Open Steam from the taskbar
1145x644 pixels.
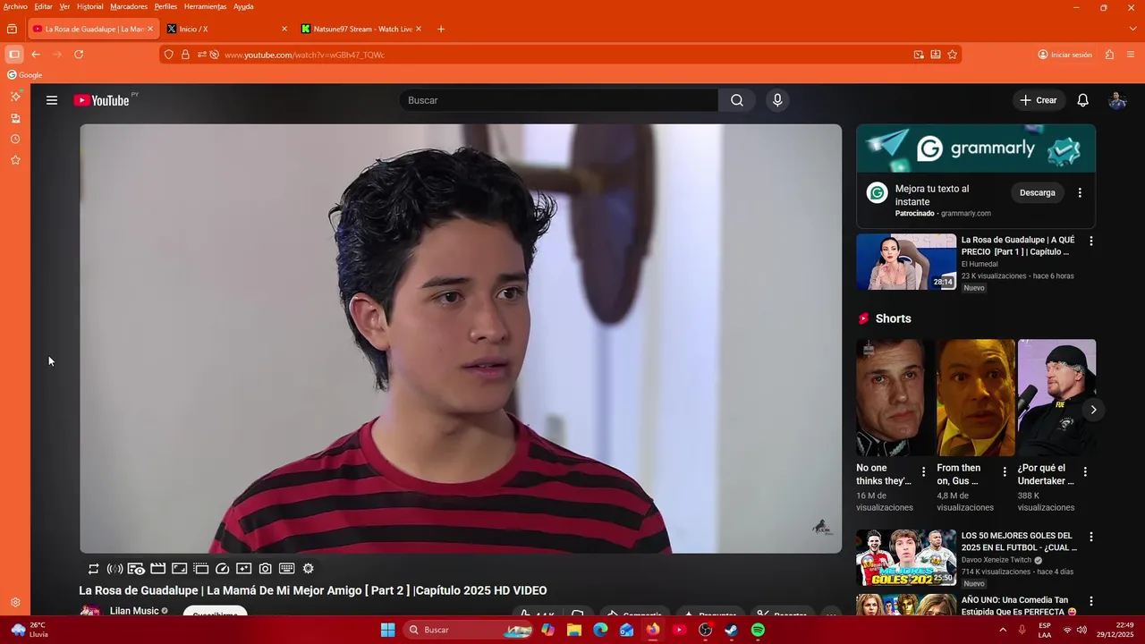click(x=731, y=630)
